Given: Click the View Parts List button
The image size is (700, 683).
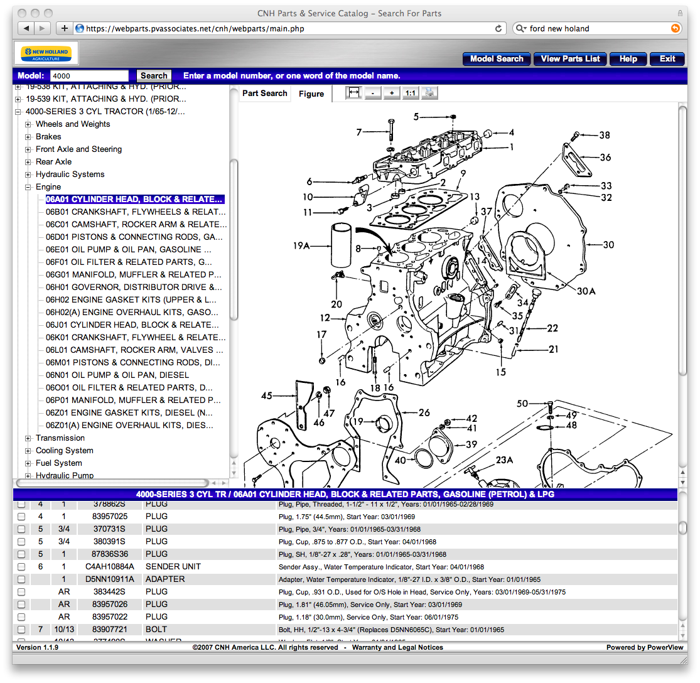Looking at the screenshot, I should click(x=570, y=59).
